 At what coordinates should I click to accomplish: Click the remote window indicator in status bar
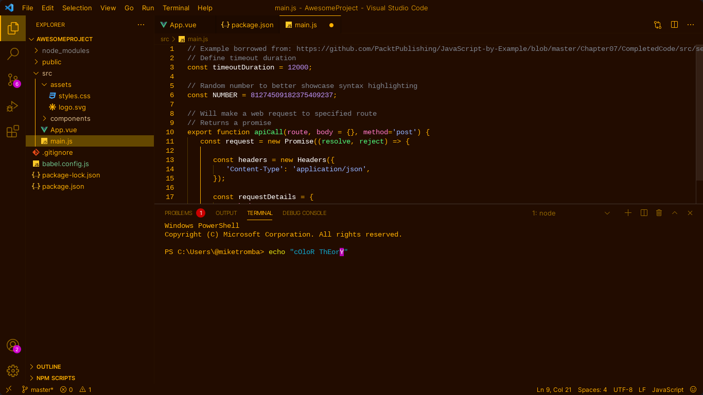click(x=9, y=389)
